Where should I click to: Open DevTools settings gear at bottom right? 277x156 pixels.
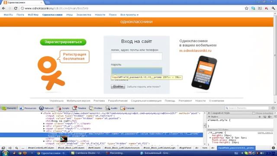[x=273, y=148]
